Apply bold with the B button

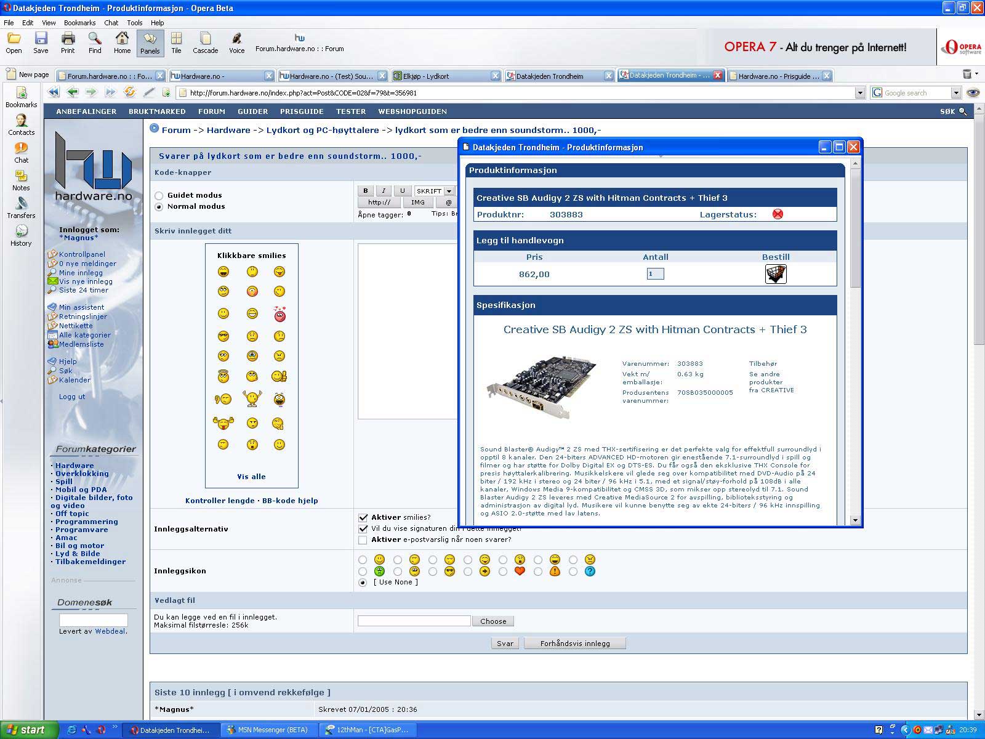(366, 191)
